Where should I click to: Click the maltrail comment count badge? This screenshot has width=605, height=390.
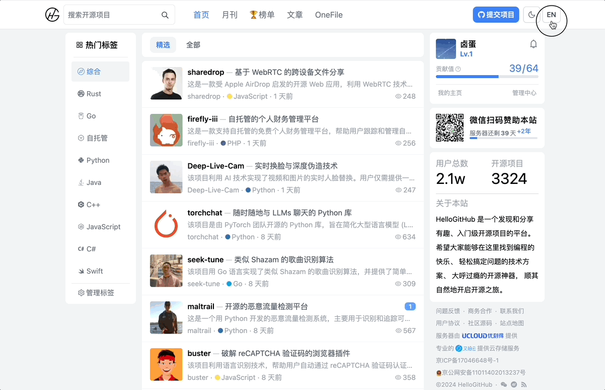(x=410, y=306)
